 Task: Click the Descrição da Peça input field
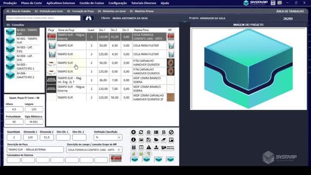click(x=35, y=150)
